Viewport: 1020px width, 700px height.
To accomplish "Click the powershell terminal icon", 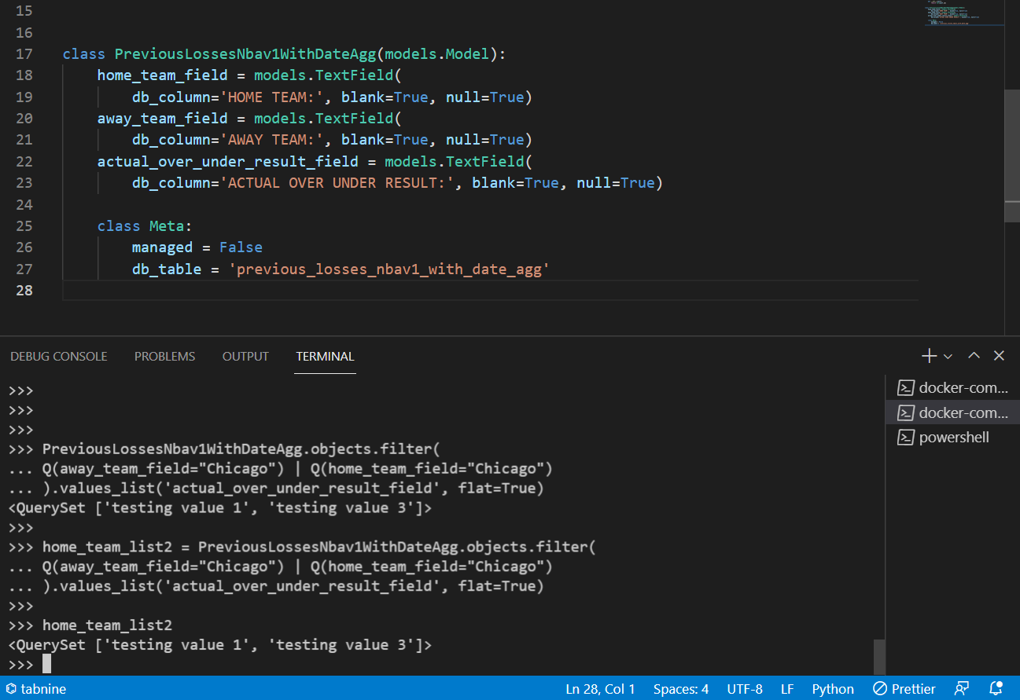I will (906, 438).
